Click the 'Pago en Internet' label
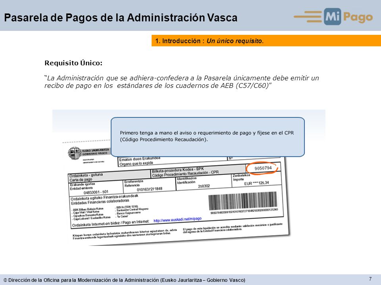 [136, 222]
